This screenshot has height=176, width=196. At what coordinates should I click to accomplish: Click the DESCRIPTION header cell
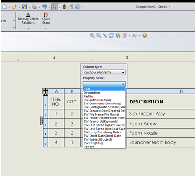point(161,102)
